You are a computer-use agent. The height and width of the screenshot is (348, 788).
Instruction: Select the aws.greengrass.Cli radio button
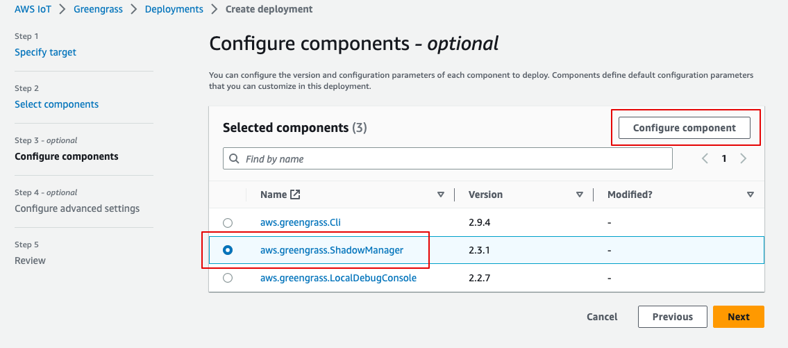click(228, 222)
